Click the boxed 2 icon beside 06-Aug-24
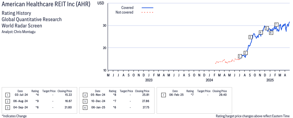The width and height of the screenshot is (293, 118). click(7, 101)
